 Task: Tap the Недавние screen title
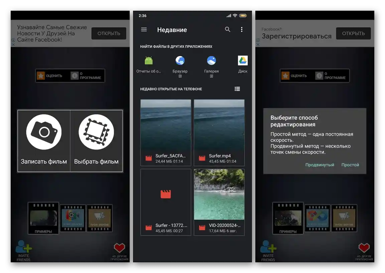[172, 30]
